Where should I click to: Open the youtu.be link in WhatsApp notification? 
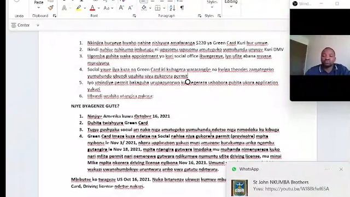point(297,189)
